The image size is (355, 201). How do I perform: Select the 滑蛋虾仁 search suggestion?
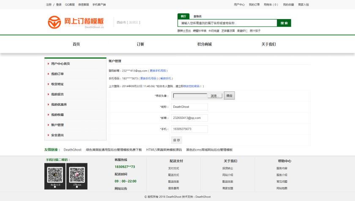point(242,31)
